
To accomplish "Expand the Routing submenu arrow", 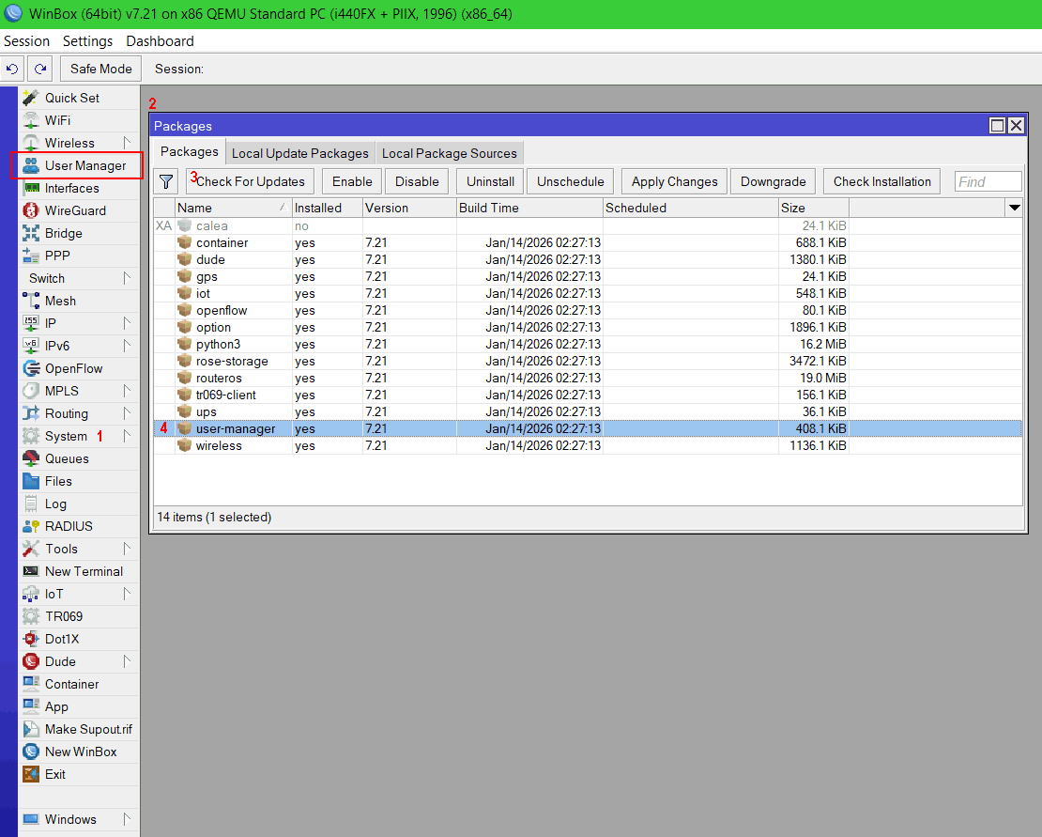I will coord(127,413).
